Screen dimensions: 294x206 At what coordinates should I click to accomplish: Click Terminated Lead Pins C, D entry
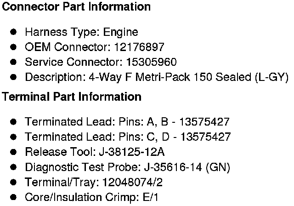click(x=128, y=137)
